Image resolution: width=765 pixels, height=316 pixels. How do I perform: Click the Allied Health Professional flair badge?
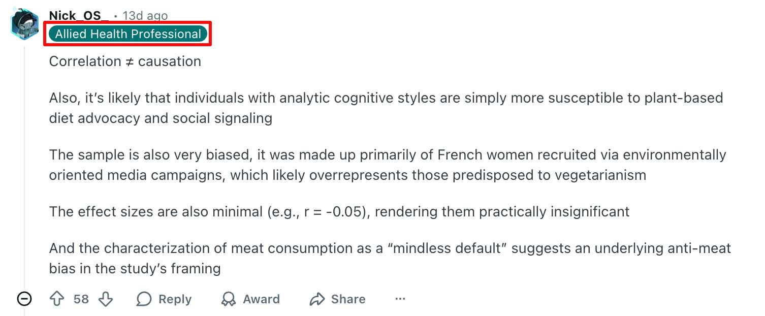128,34
